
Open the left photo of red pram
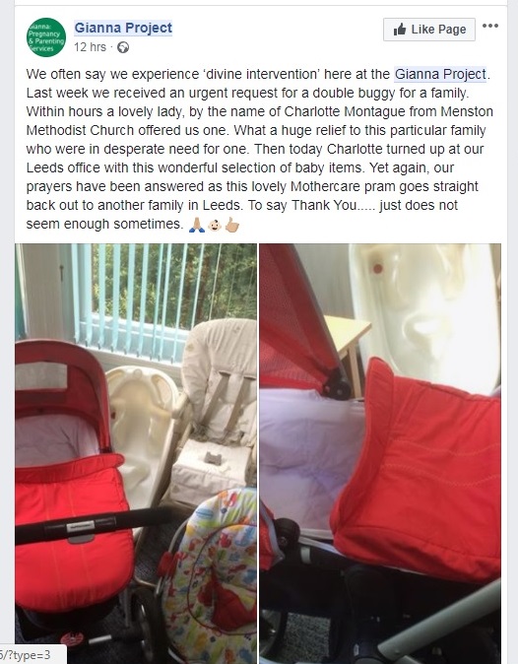coord(136,453)
